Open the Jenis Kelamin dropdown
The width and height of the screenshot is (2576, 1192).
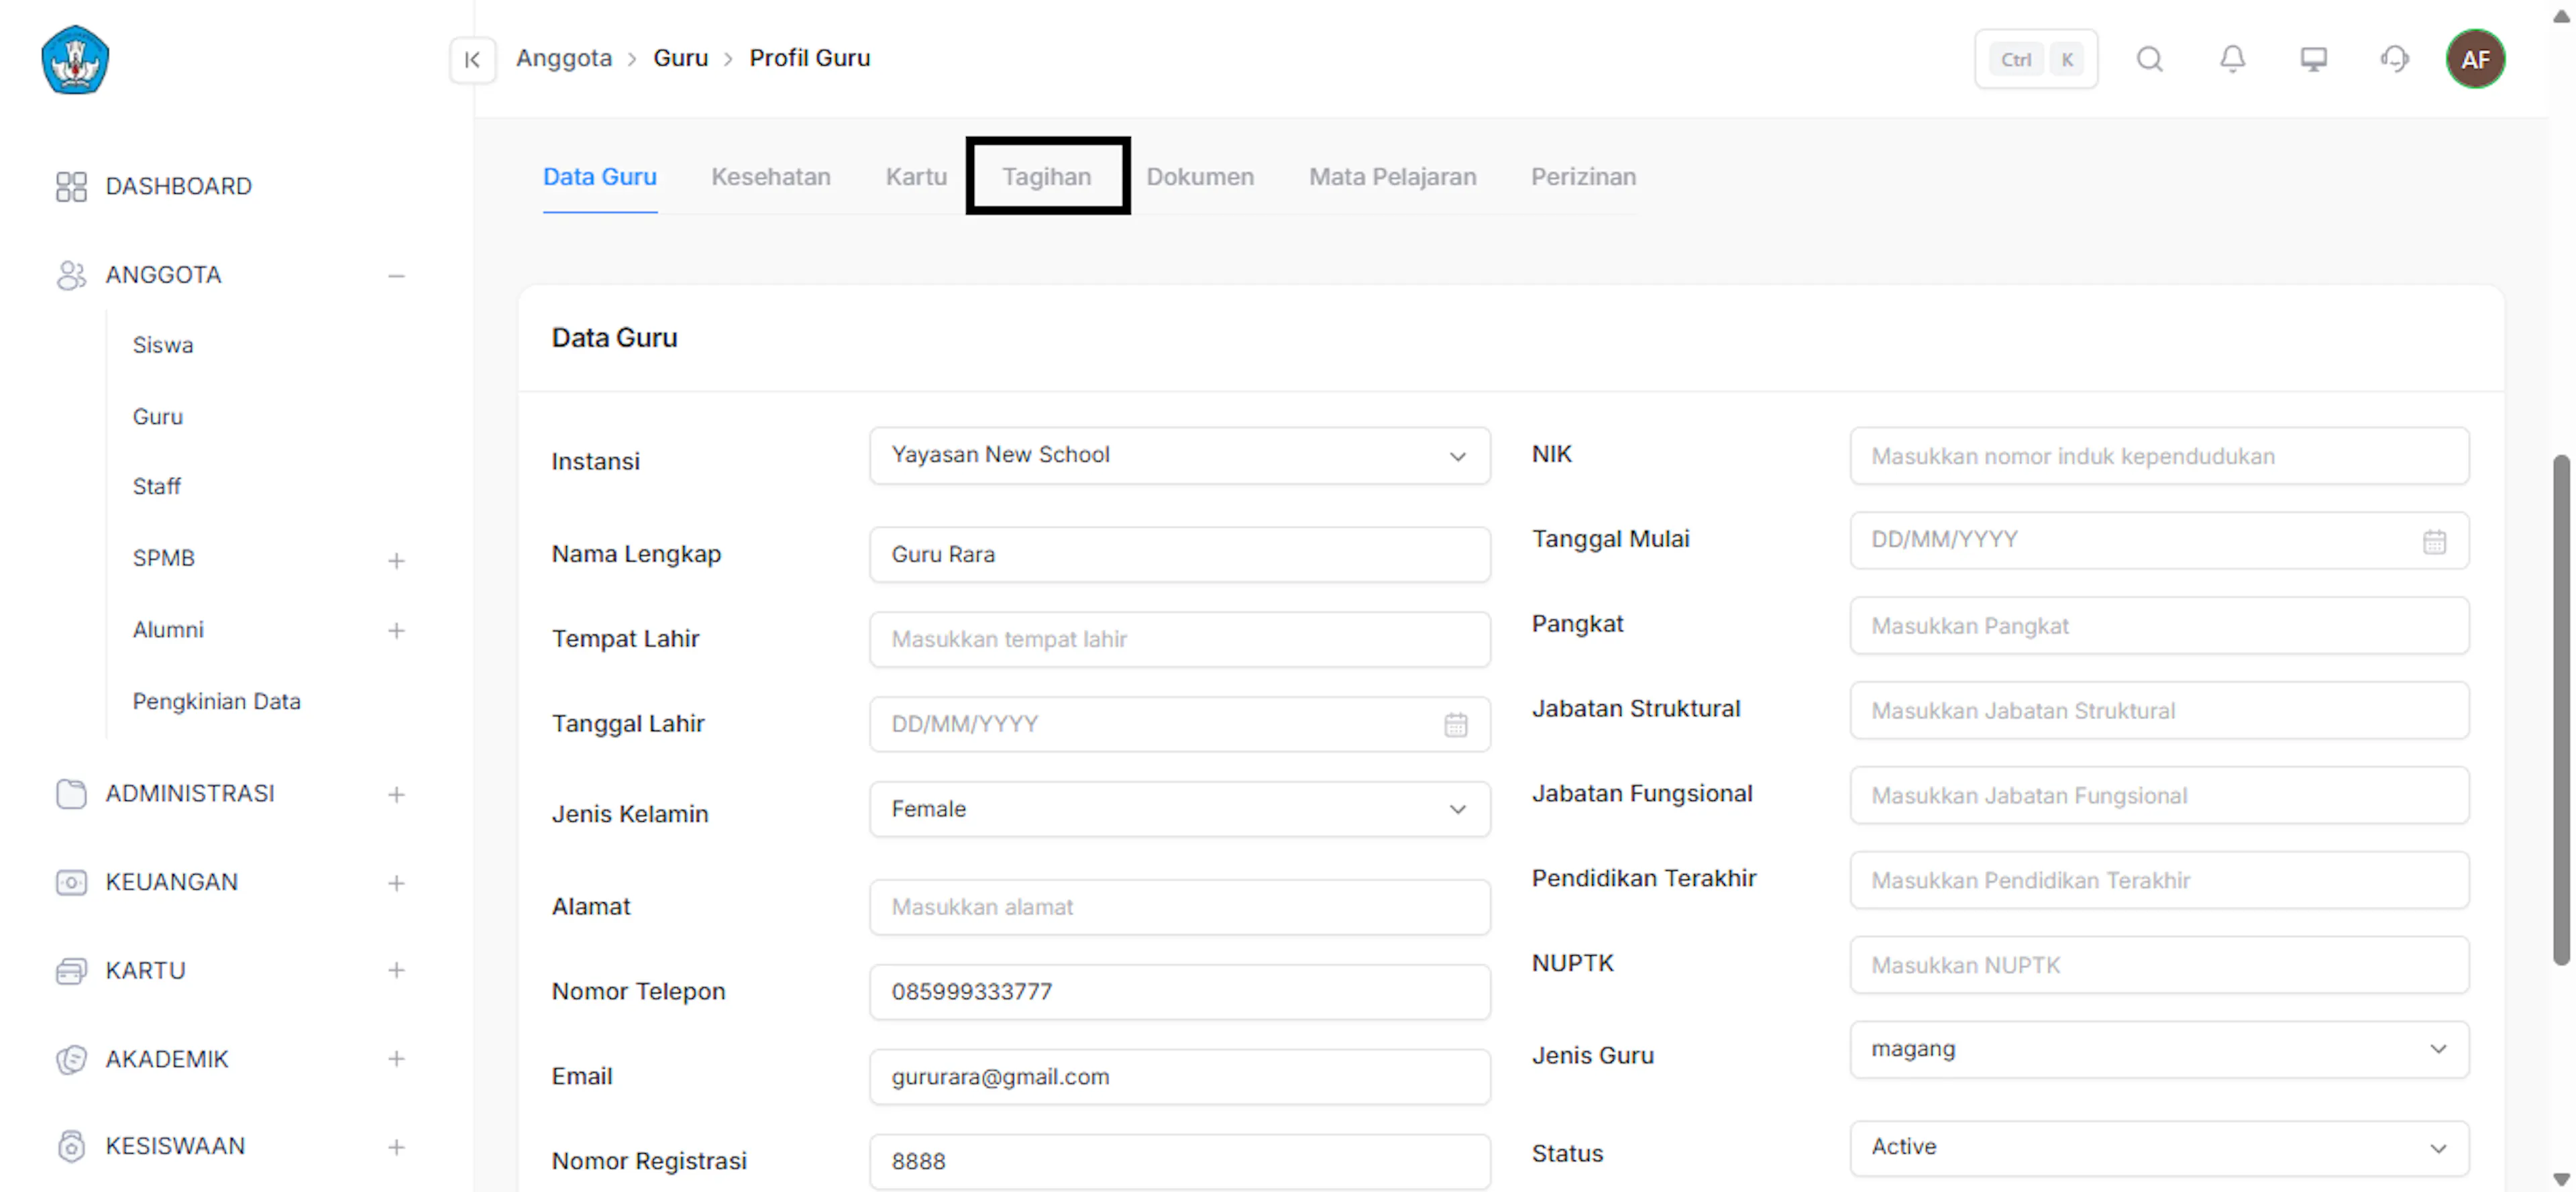(x=1179, y=809)
